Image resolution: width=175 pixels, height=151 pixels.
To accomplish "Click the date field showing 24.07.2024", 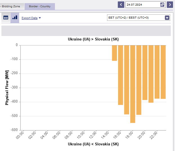I will tap(142, 4).
